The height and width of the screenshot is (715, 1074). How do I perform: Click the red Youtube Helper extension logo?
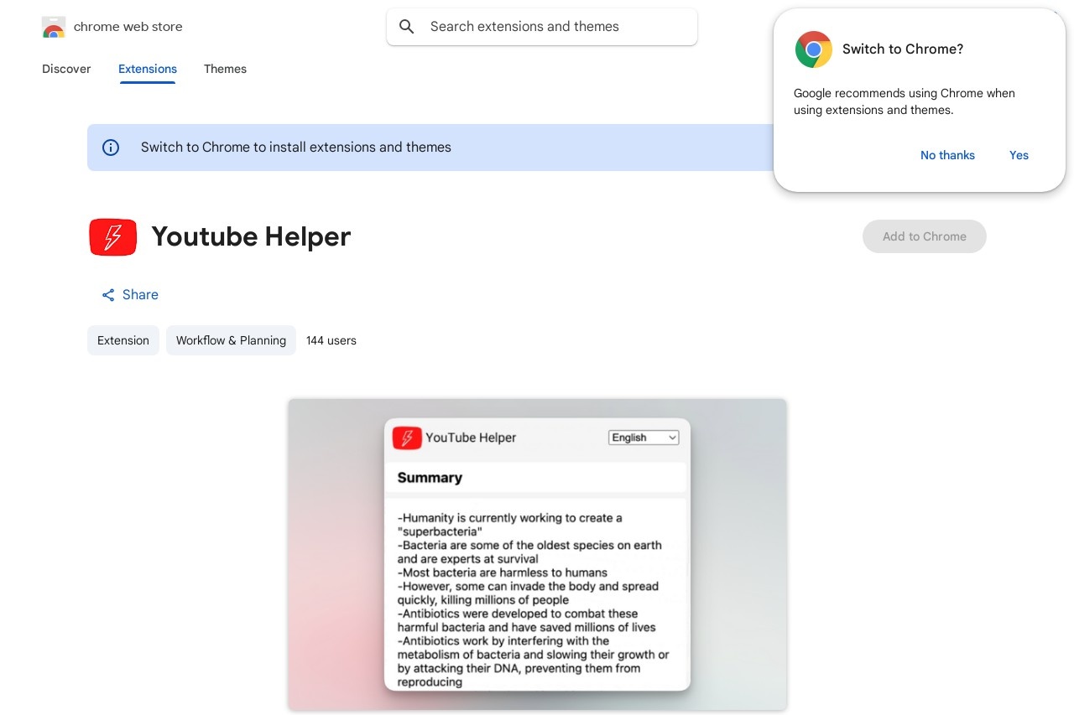[112, 237]
